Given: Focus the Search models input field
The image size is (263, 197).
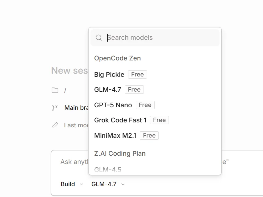Looking at the screenshot, I should (161, 38).
